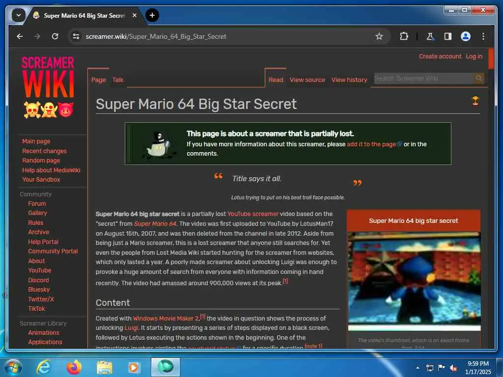Image resolution: width=503 pixels, height=377 pixels.
Task: Open the Talk tab
Action: click(118, 80)
